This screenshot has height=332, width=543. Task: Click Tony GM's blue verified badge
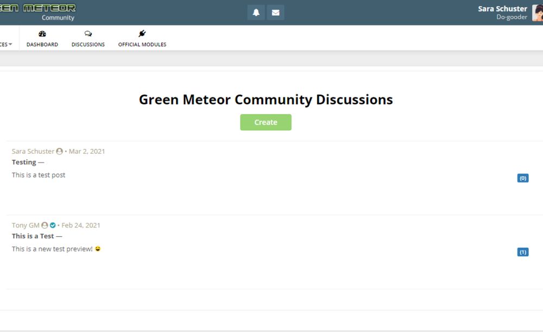[53, 225]
